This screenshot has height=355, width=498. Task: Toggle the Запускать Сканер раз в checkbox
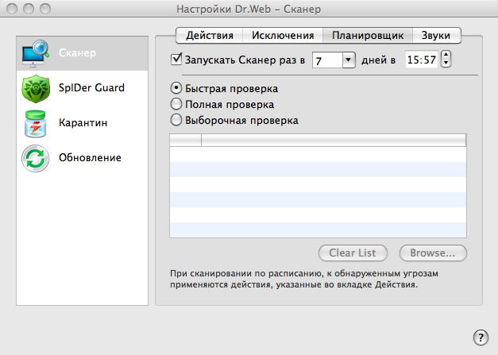tap(176, 59)
